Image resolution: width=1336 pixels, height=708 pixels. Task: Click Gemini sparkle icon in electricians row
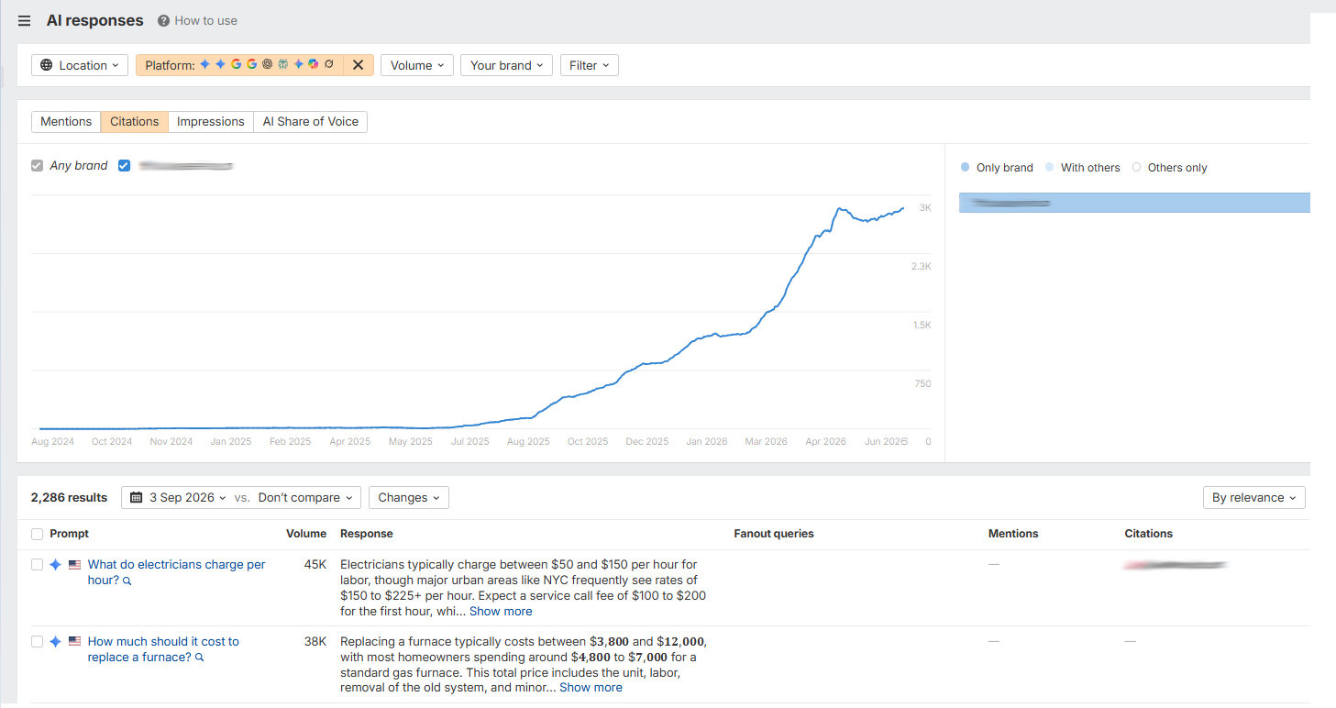tap(55, 565)
